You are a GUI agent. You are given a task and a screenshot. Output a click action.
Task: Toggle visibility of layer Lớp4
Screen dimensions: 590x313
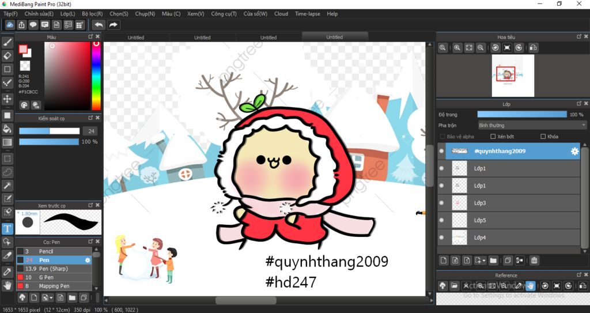[x=441, y=237]
